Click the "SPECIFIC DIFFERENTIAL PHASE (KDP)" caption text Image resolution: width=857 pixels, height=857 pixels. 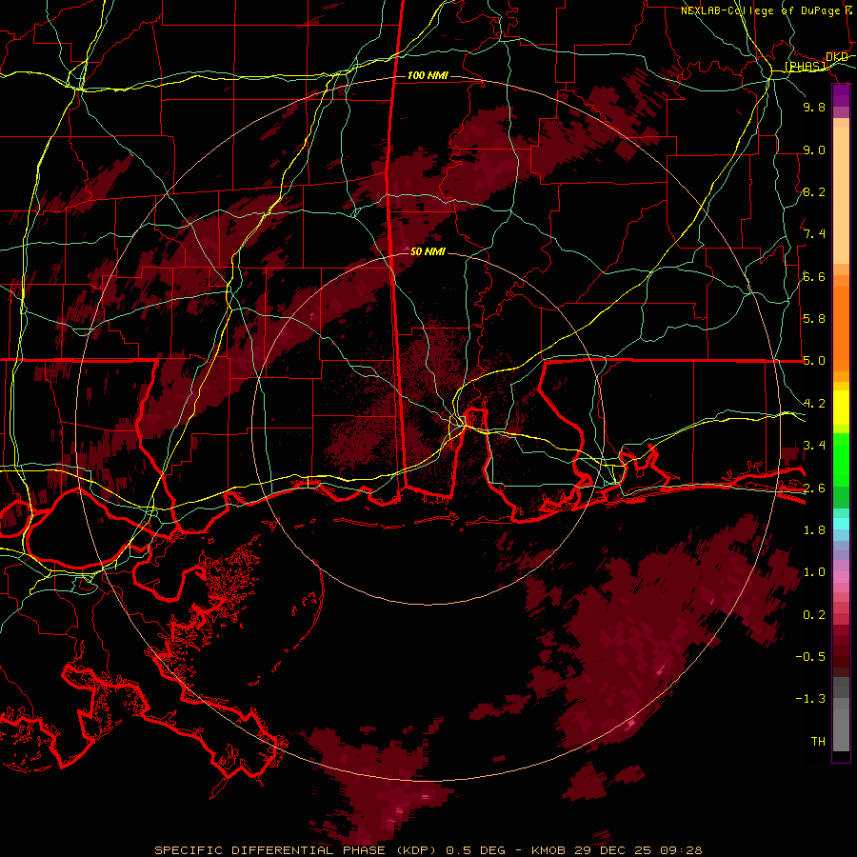tap(295, 850)
